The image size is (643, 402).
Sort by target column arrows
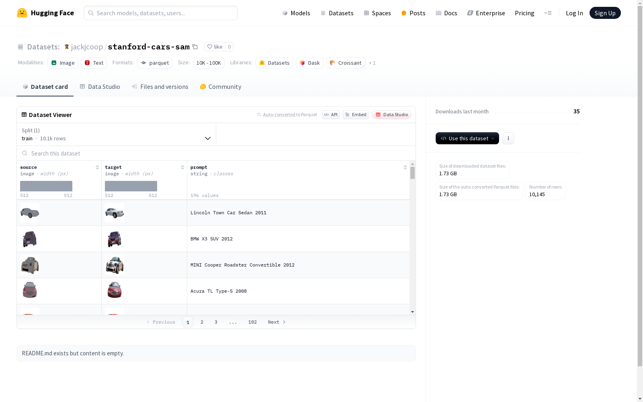(182, 167)
